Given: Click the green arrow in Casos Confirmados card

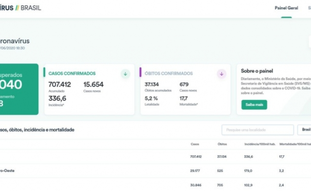Looking at the screenshot, I should pyautogui.click(x=125, y=74).
